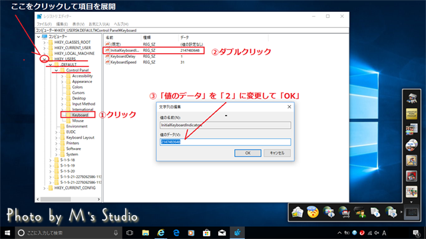The height and width of the screenshot is (239, 426).
Task: Expand the Input Method key
Action: (62, 104)
